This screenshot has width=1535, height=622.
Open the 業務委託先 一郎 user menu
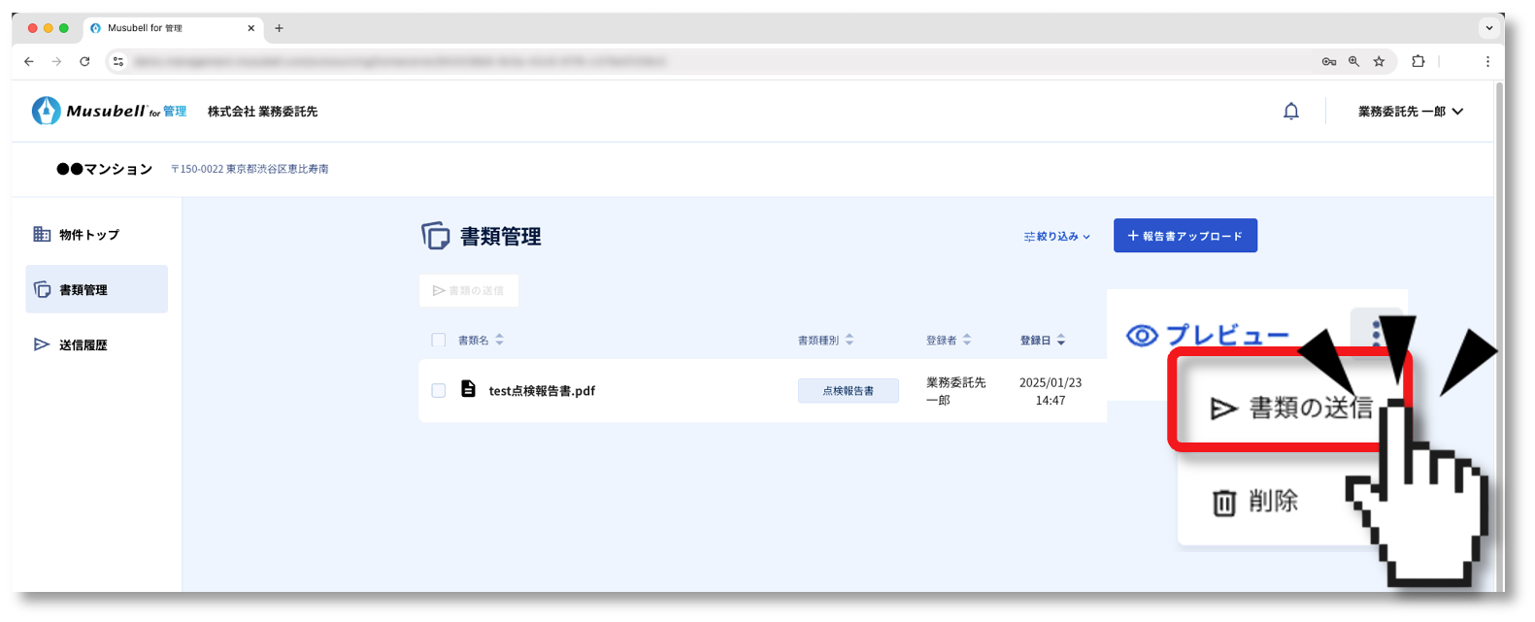tap(1410, 112)
